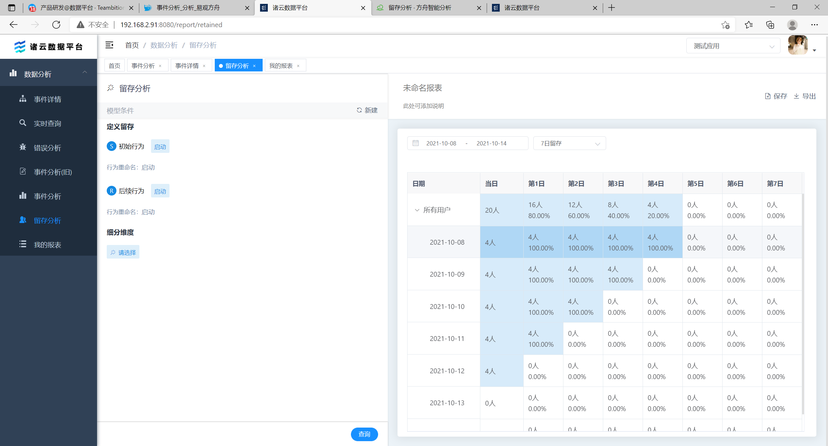Click the 不安全 warning icon
828x446 pixels.
(81, 25)
